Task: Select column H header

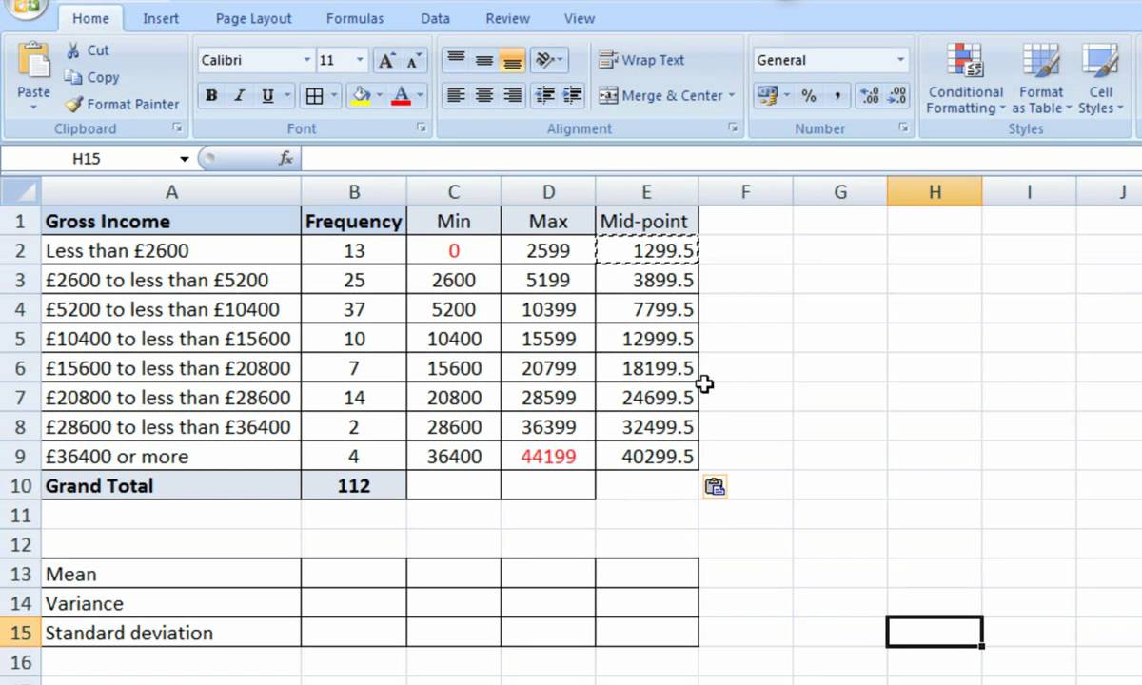Action: coord(935,191)
